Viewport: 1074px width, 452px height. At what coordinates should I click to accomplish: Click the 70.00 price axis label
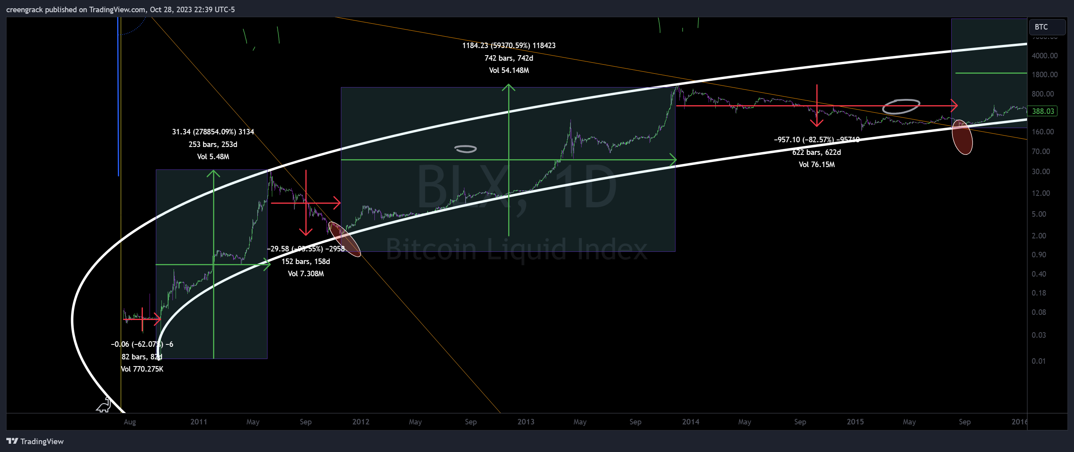[1040, 151]
